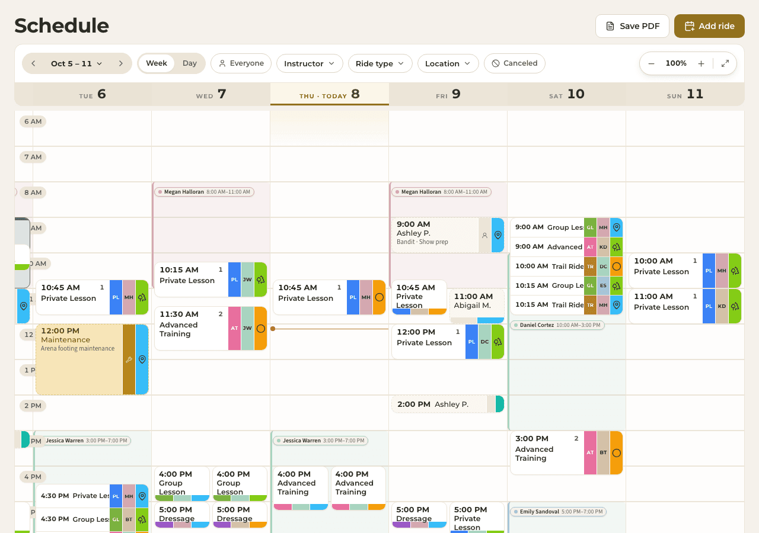The width and height of the screenshot is (759, 533).
Task: Click the 100% zoom level value
Action: pos(676,63)
